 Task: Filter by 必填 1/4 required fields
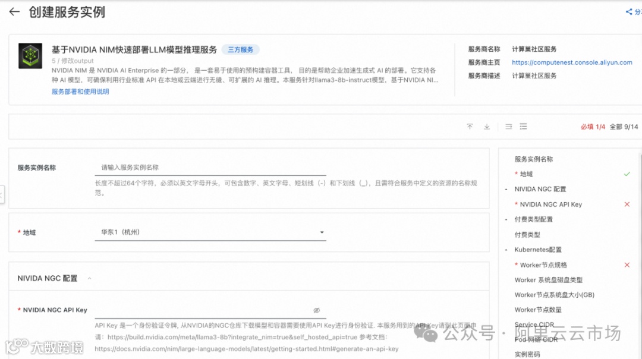pos(593,127)
